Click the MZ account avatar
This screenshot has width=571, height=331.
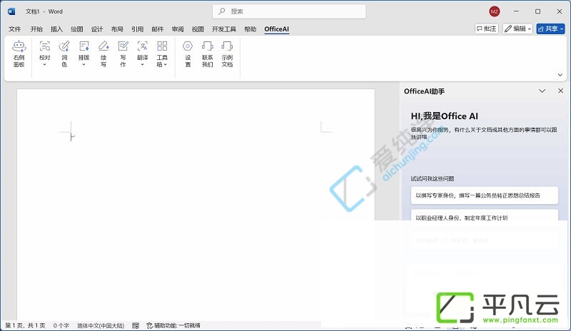click(x=494, y=11)
